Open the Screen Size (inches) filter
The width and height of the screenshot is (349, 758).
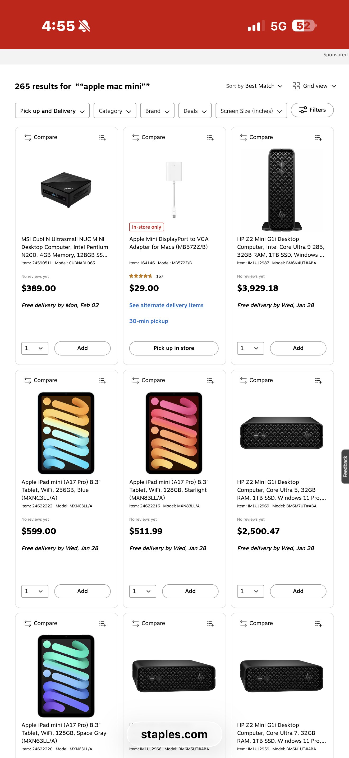tap(251, 111)
